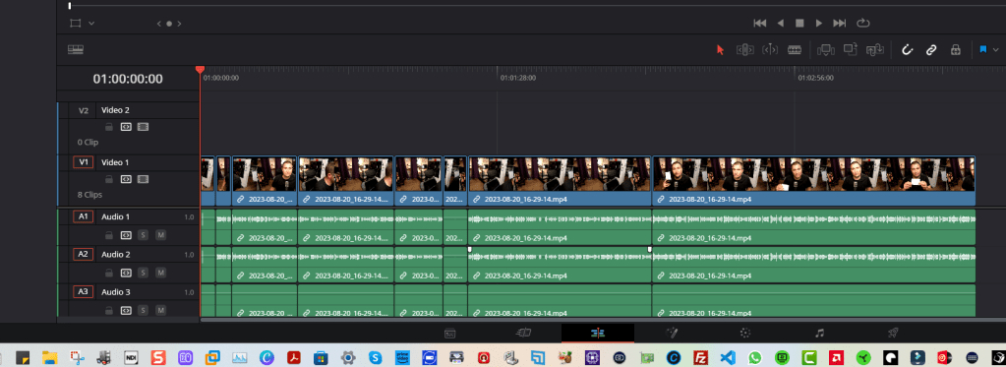Click the Replace Clip toolbar icon
Image resolution: width=1006 pixels, height=367 pixels.
click(875, 49)
